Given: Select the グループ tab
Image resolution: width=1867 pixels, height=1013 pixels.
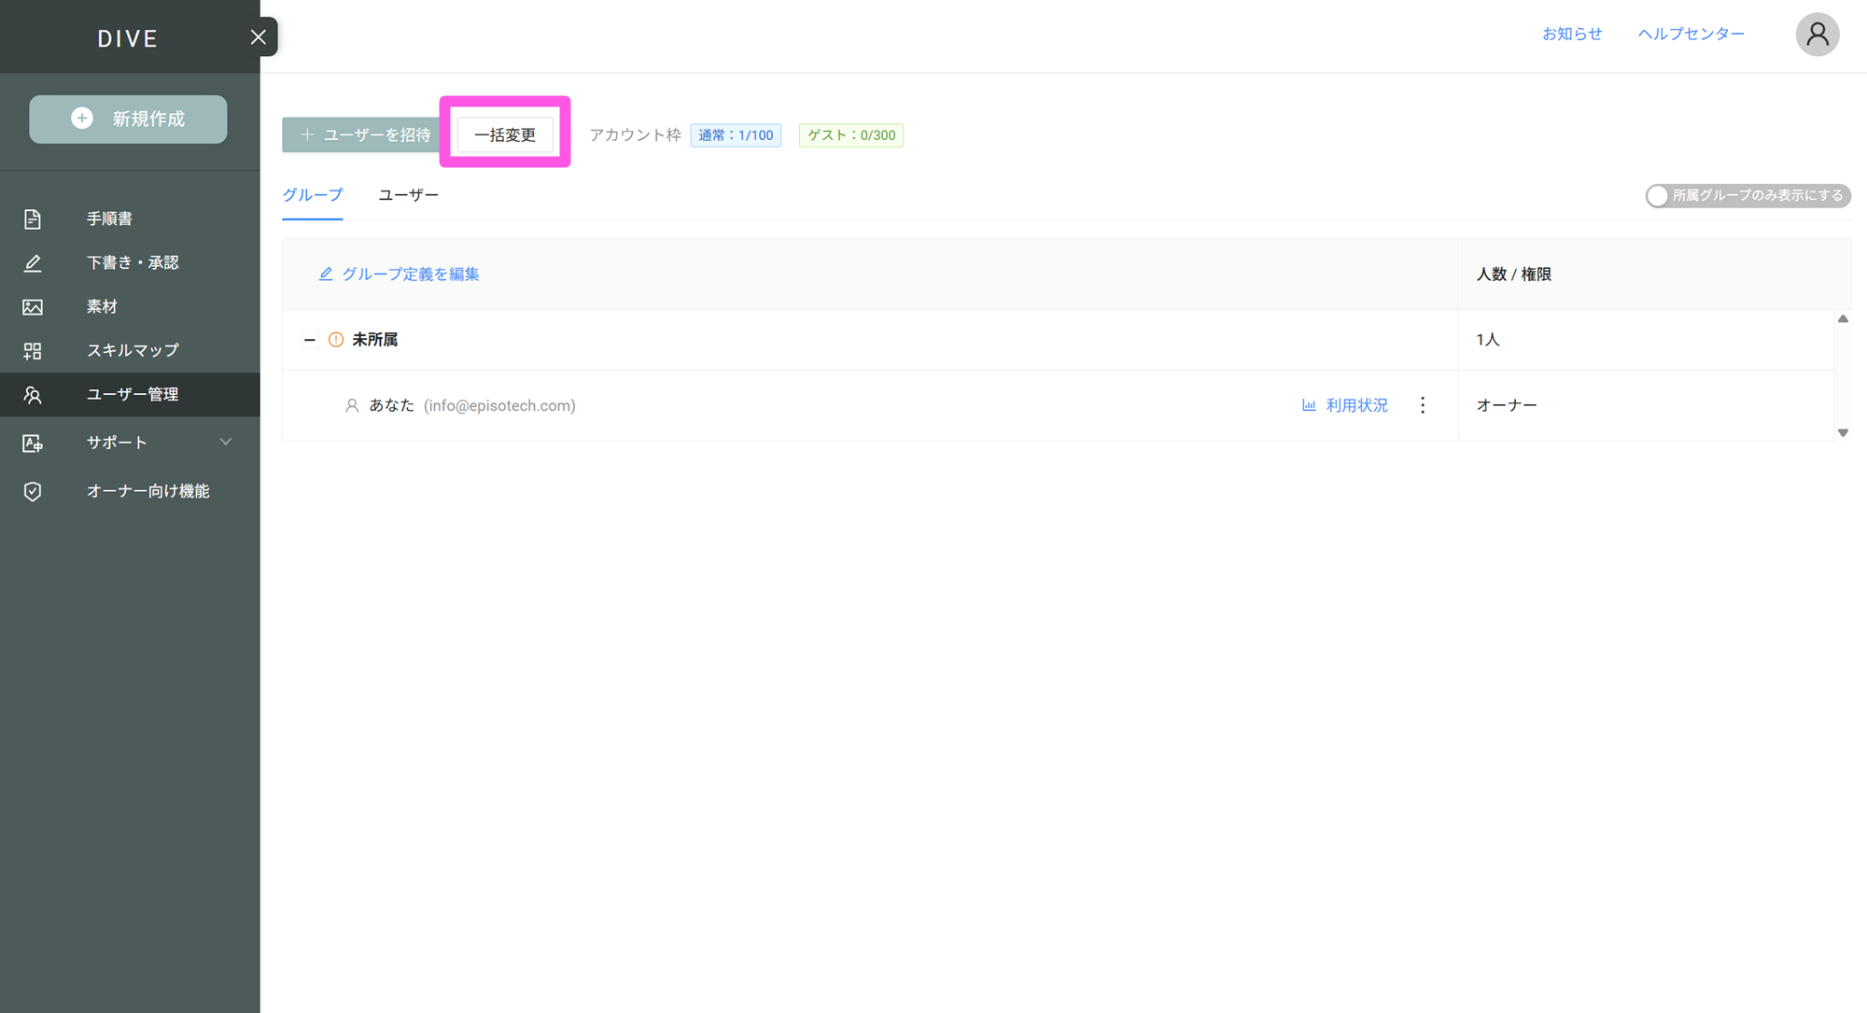Looking at the screenshot, I should click(x=313, y=195).
